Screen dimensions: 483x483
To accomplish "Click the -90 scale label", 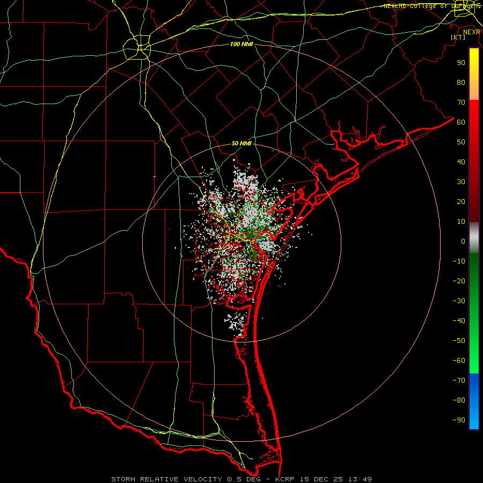I will click(459, 420).
